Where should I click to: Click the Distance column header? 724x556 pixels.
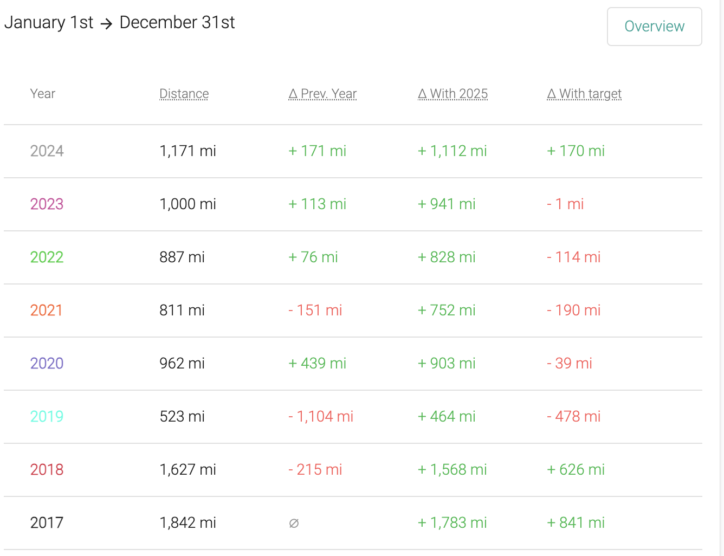click(x=184, y=94)
